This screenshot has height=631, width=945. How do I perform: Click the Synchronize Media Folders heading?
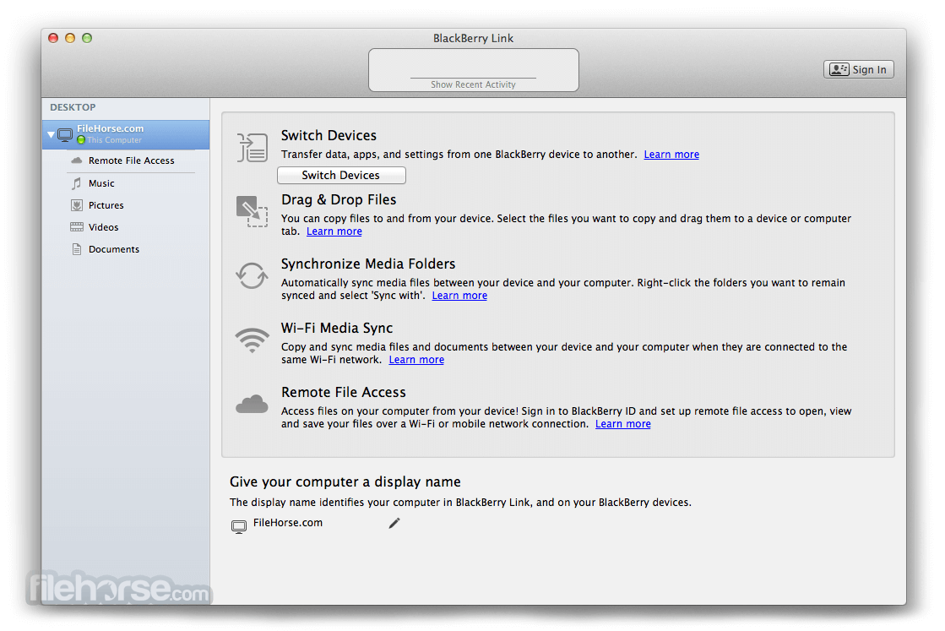[x=368, y=264]
